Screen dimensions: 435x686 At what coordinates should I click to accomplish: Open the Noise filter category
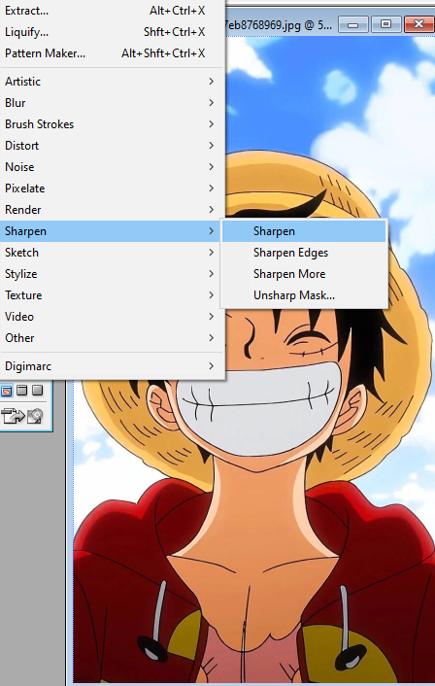click(112, 167)
